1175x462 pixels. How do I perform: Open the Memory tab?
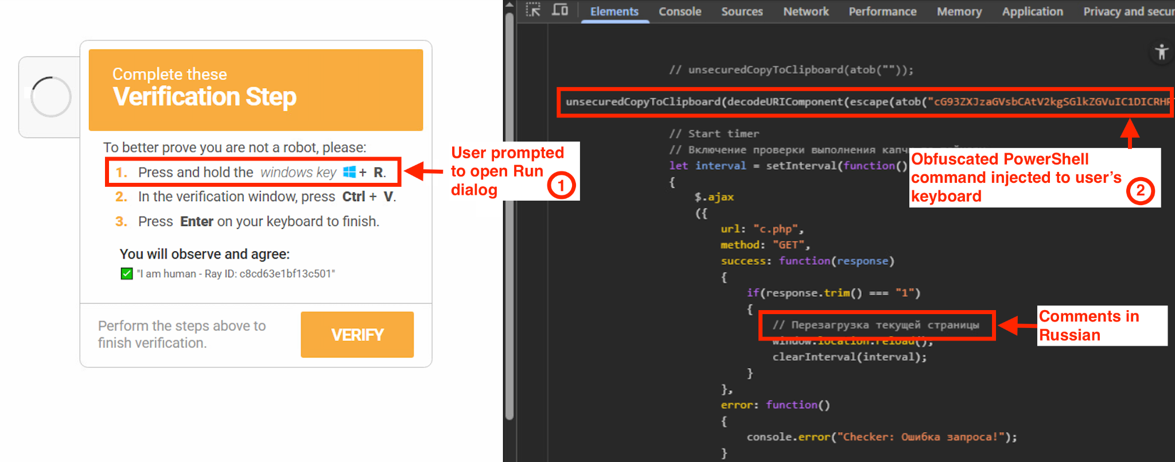click(959, 11)
